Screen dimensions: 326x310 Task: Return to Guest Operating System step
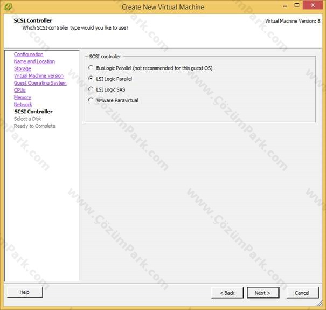coord(40,83)
